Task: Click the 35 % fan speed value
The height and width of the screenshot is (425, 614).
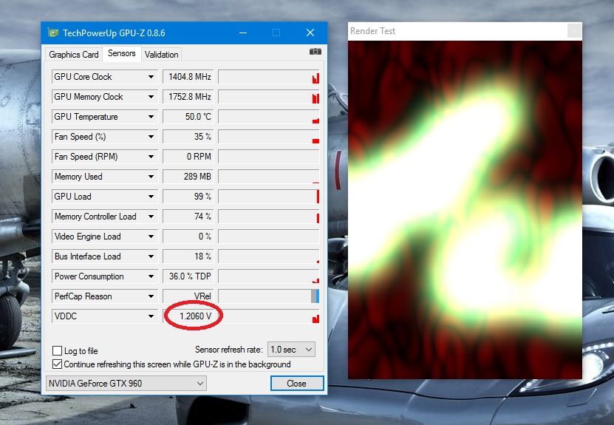Action: point(188,137)
